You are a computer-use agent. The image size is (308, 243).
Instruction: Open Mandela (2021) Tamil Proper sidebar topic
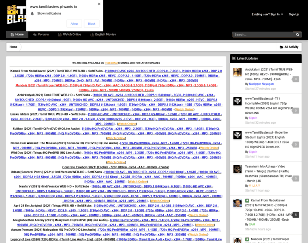pos(270,239)
